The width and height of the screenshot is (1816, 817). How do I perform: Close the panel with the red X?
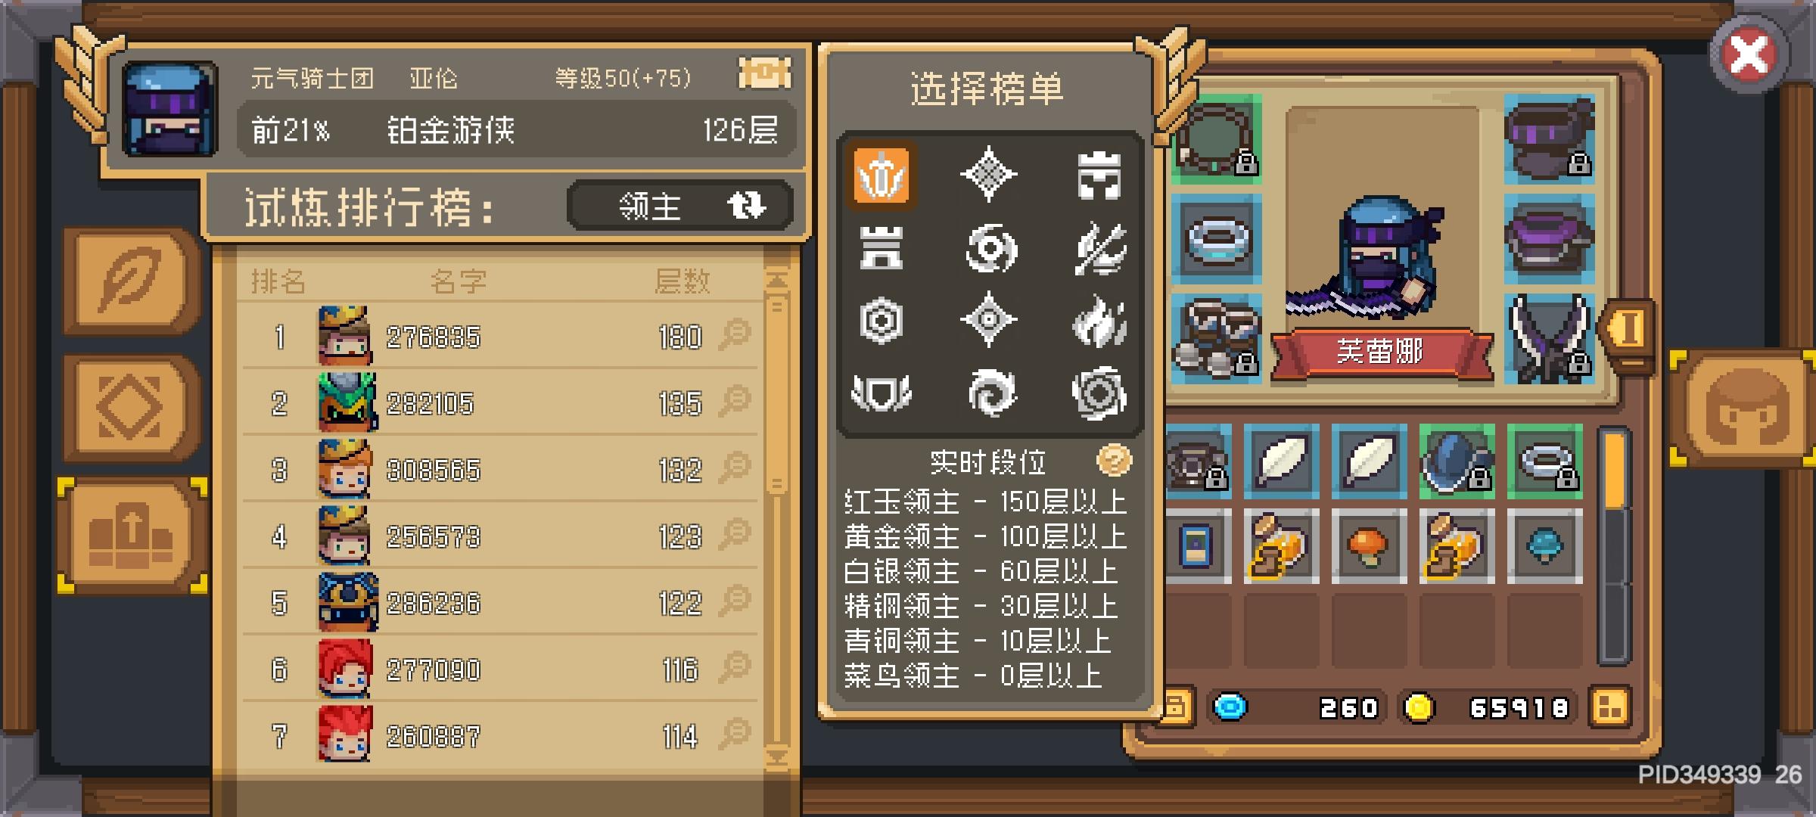pos(1749,54)
